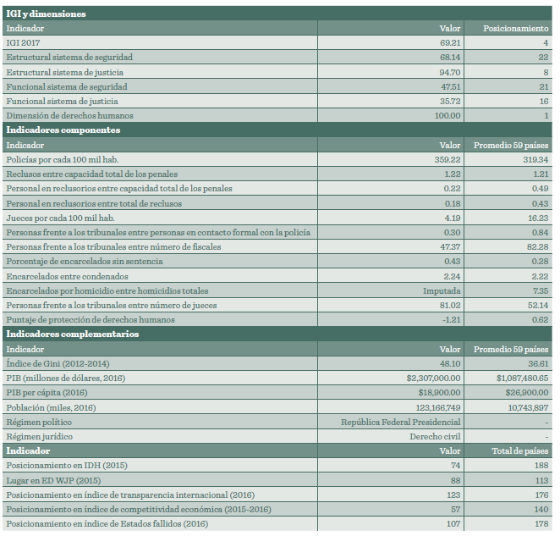Select value 68.14 for seguridad estructural
This screenshot has width=560, height=536.
click(450, 58)
